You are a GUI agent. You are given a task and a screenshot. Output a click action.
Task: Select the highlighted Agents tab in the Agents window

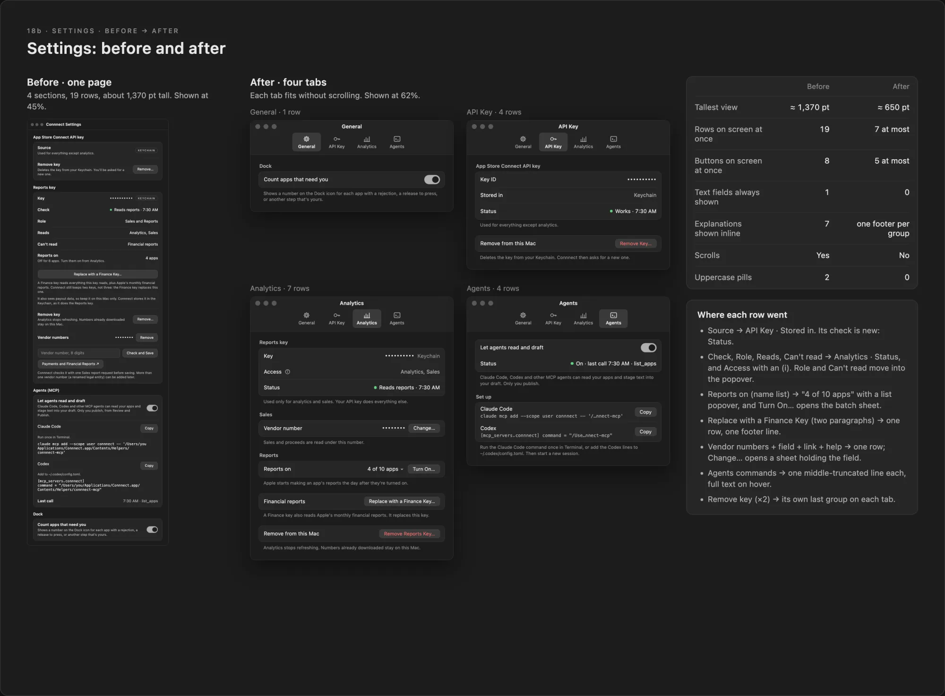click(613, 318)
